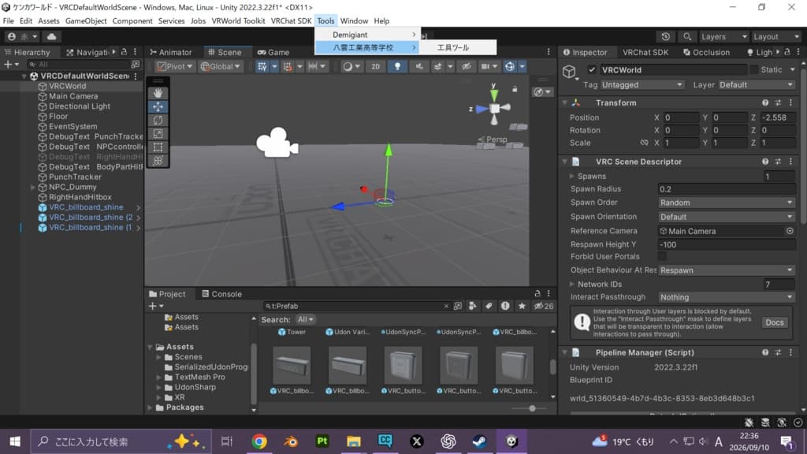Select PunchTracker in Hierarchy
807x454 pixels.
coord(75,177)
